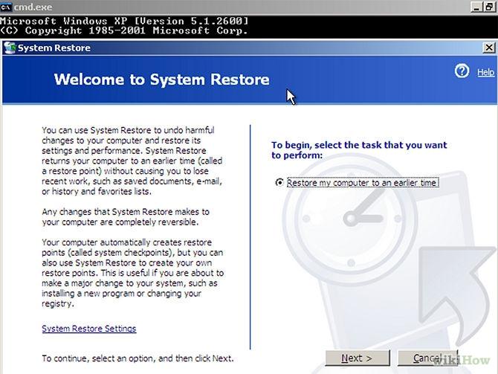Click 'To continue, select an option' text
498x374 pixels.
pyautogui.click(x=138, y=358)
